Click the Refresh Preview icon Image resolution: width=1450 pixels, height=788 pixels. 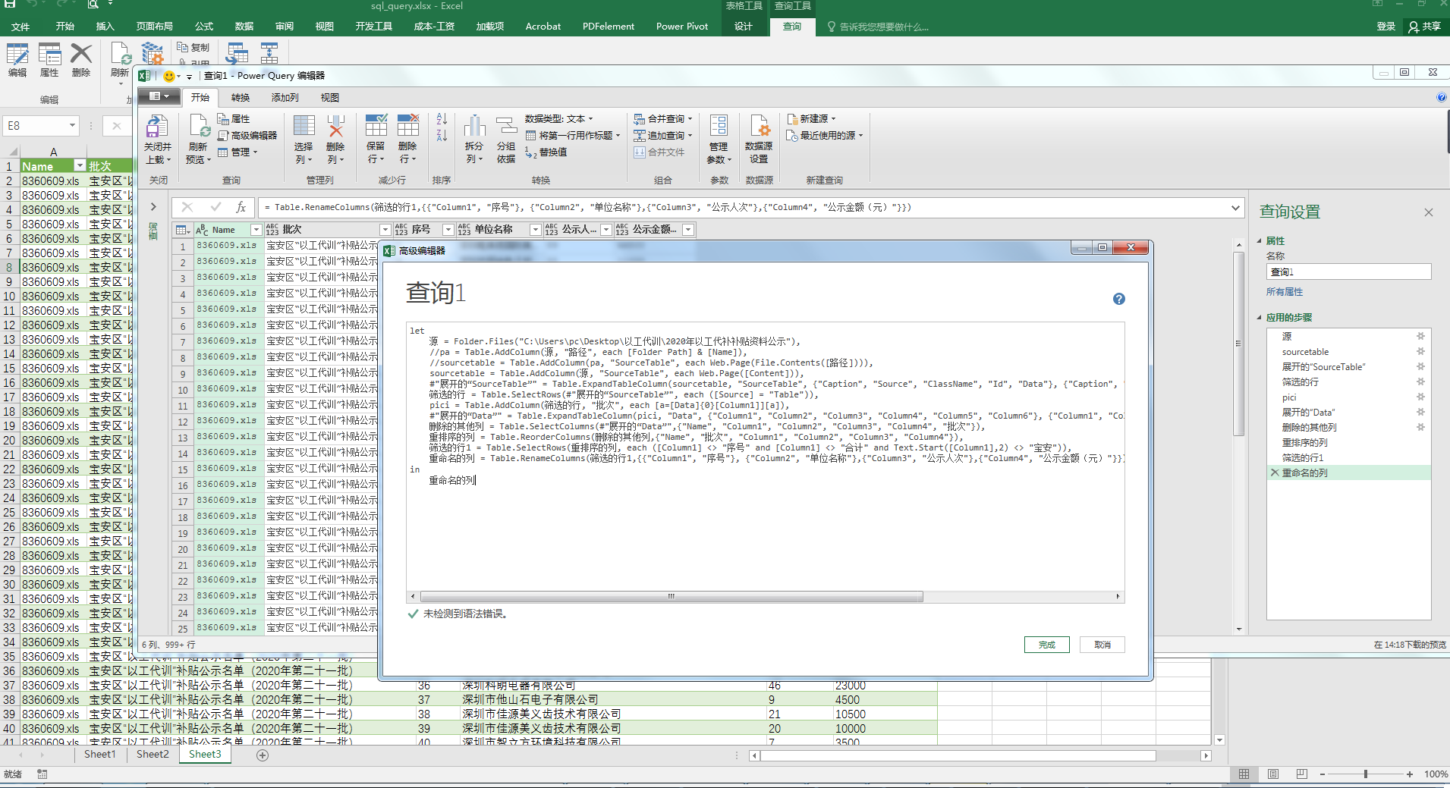coord(199,126)
